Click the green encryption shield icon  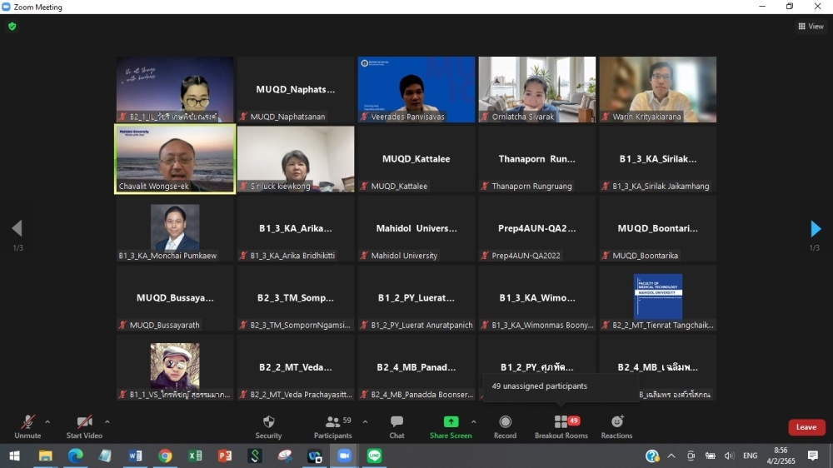coord(12,27)
